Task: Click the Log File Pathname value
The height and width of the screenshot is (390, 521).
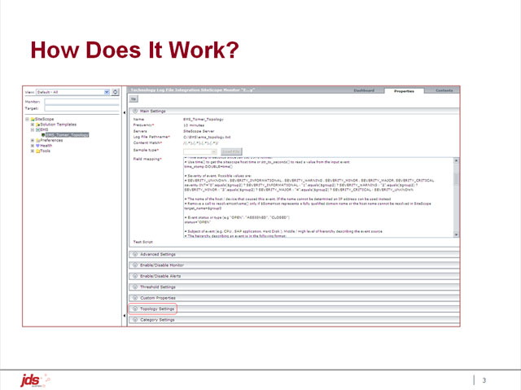Action: [x=207, y=137]
